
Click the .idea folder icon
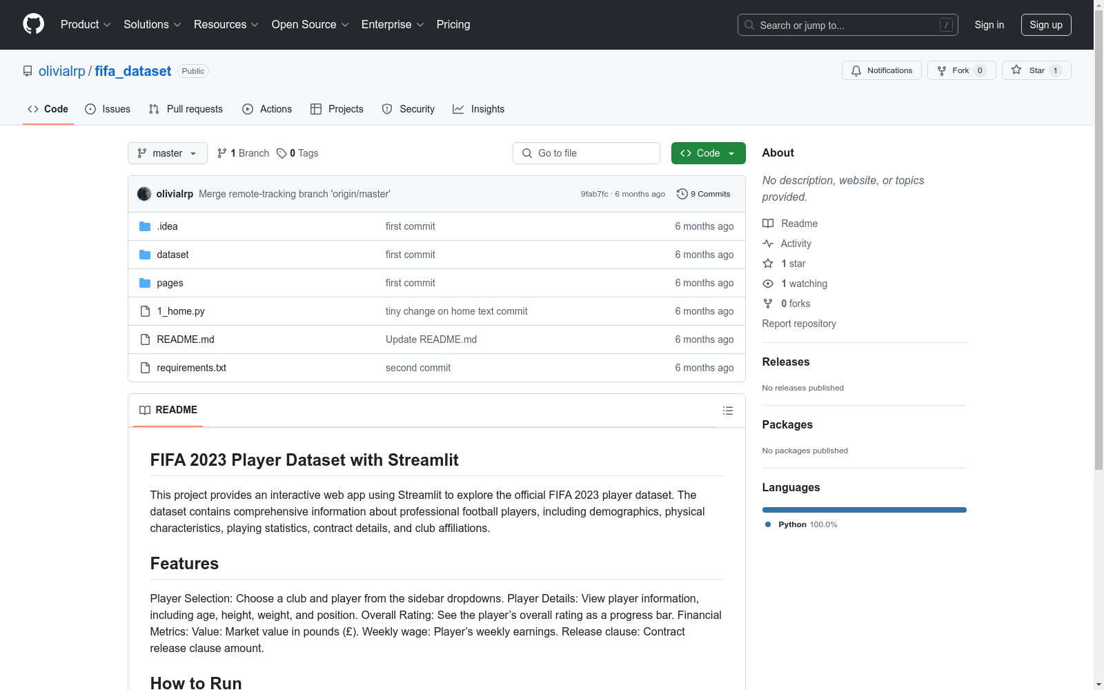[x=145, y=226]
